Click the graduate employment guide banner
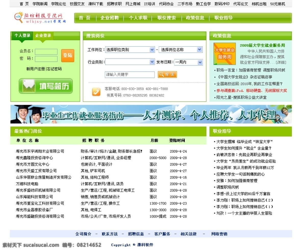This screenshot has width=306, height=251. coord(151,114)
